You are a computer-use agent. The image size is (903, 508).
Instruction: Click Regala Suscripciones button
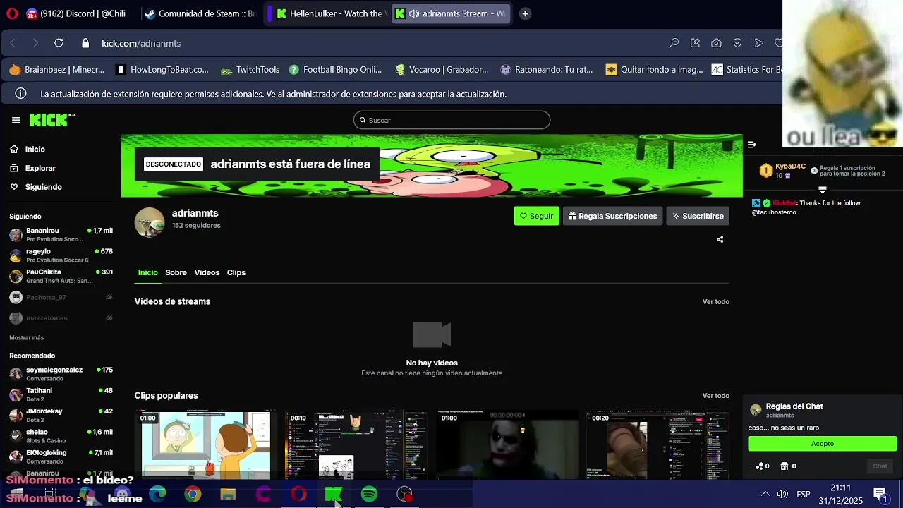point(612,216)
